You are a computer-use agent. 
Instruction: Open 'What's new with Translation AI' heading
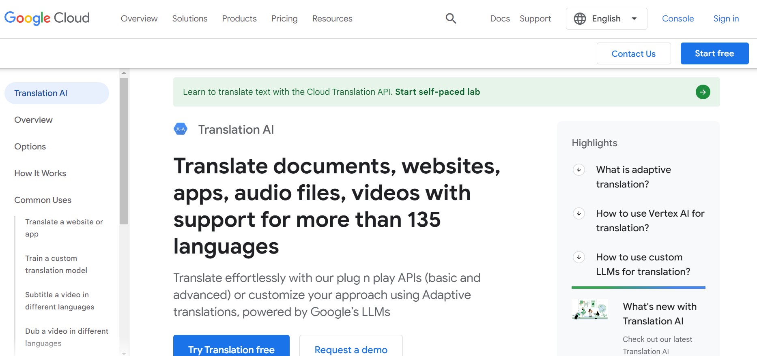point(660,314)
